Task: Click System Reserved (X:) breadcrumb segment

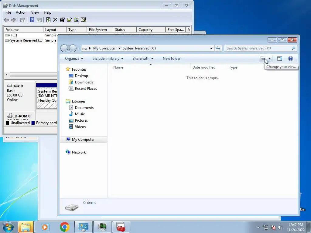Action: [139, 48]
